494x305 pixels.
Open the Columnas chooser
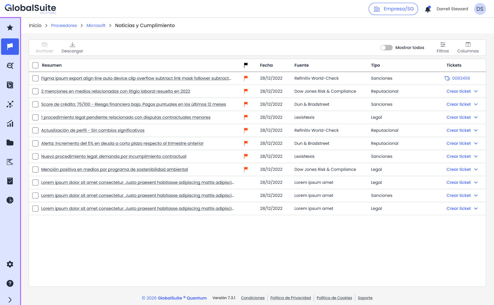tap(468, 48)
